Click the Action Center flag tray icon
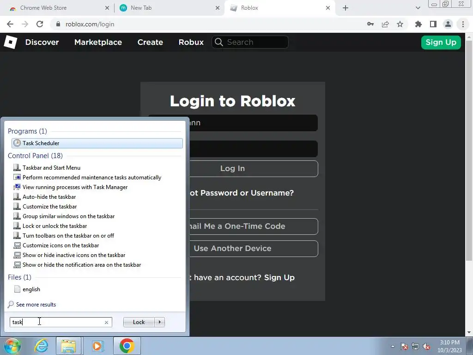The width and height of the screenshot is (473, 355). coord(404,346)
